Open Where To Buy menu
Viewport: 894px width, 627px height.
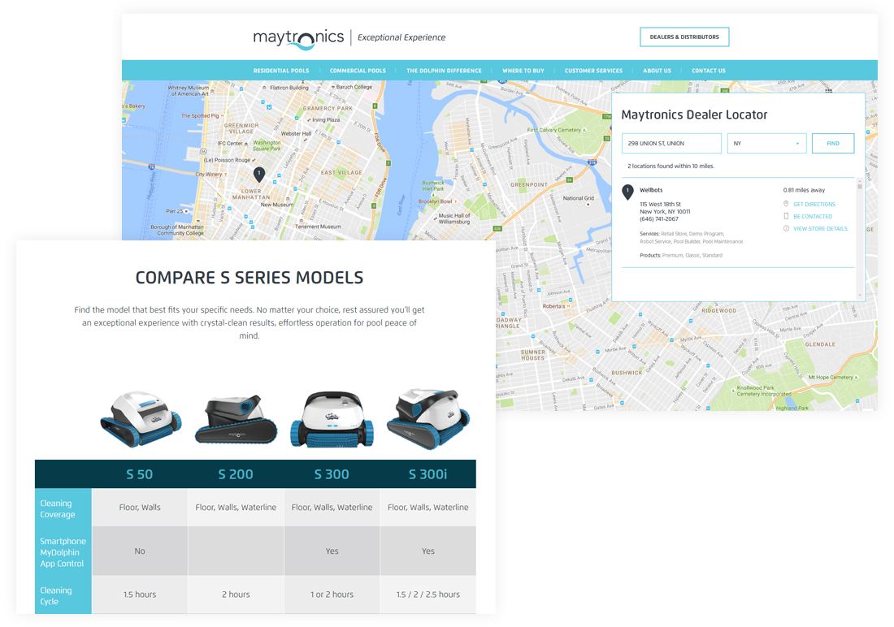[523, 71]
